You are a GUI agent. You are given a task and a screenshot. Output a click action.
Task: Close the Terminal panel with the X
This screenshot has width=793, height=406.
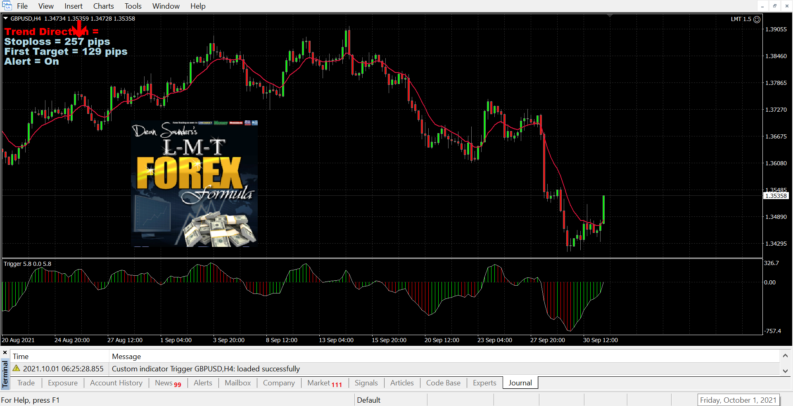5,353
